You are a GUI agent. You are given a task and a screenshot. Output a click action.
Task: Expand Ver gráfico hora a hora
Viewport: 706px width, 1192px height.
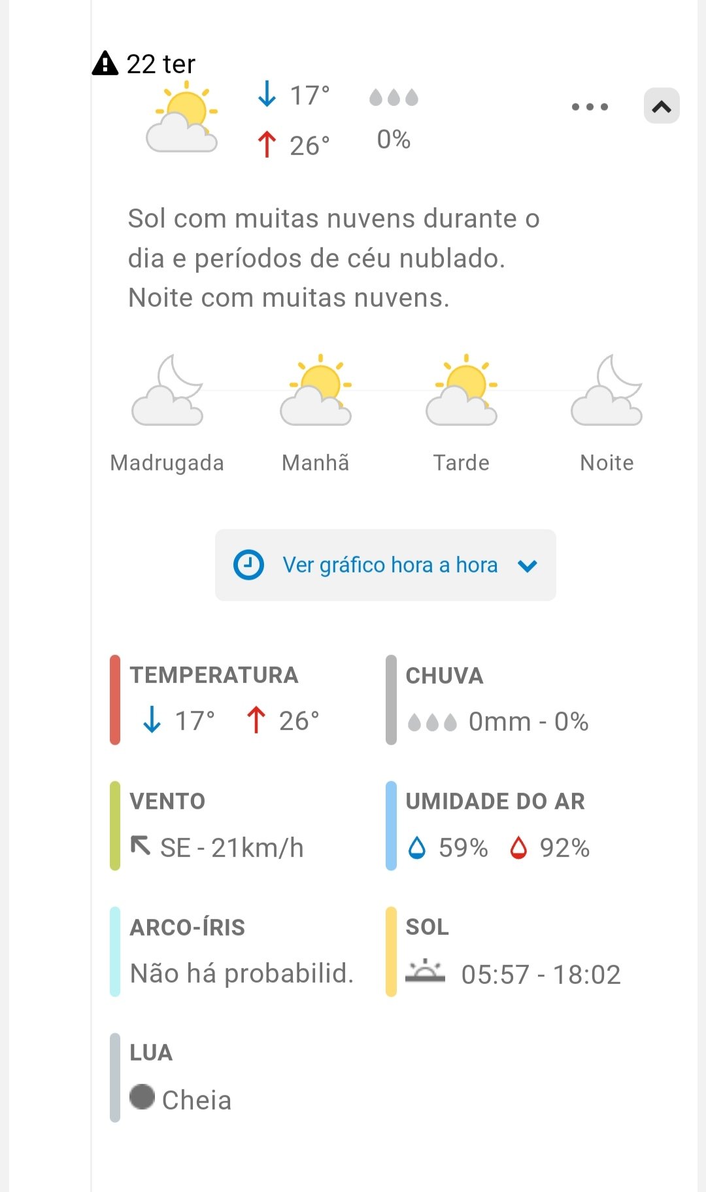[390, 565]
